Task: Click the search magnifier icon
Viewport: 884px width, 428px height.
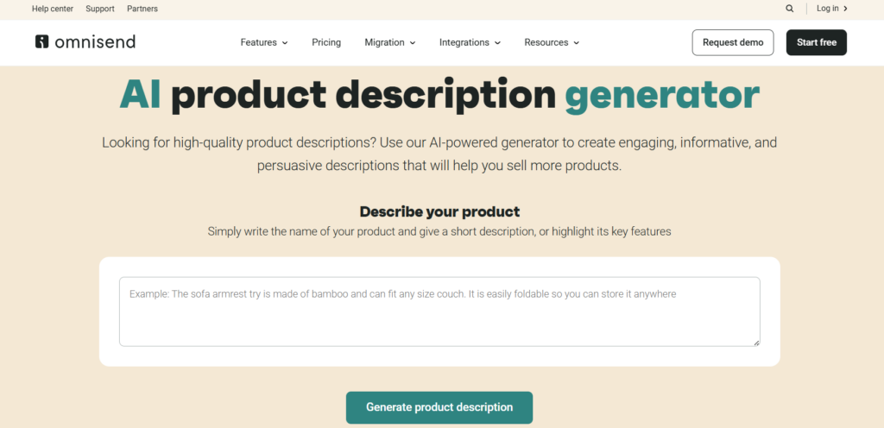Action: click(x=790, y=9)
